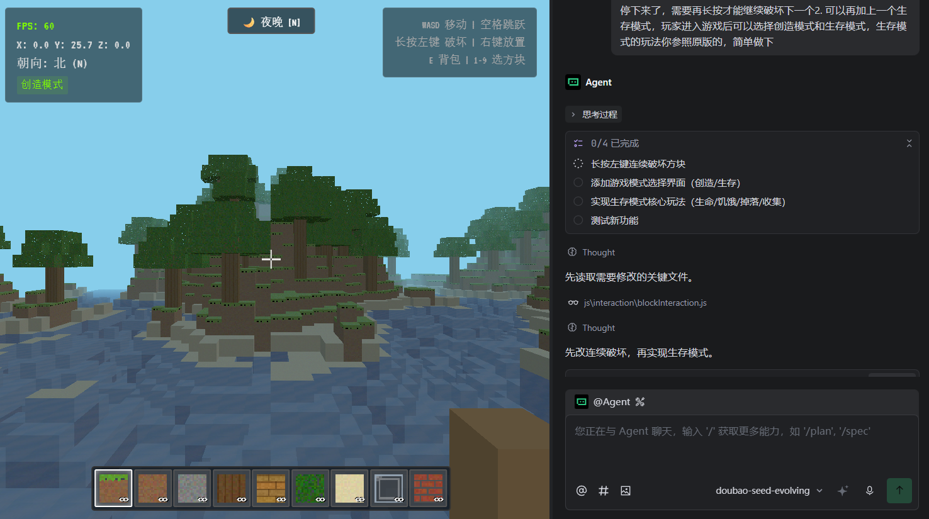
Task: Click the task 实现生存模式核心玩法 circle
Action: pos(578,201)
